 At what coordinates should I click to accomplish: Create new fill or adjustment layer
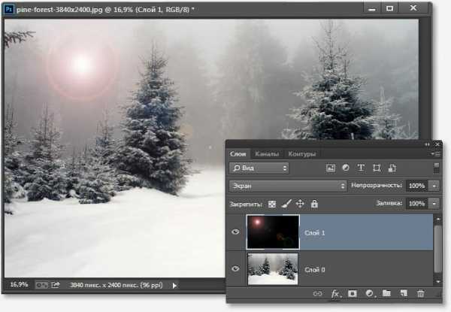(x=370, y=293)
